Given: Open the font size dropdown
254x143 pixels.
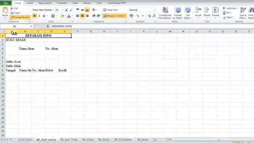Looking at the screenshot, I should [63, 10].
